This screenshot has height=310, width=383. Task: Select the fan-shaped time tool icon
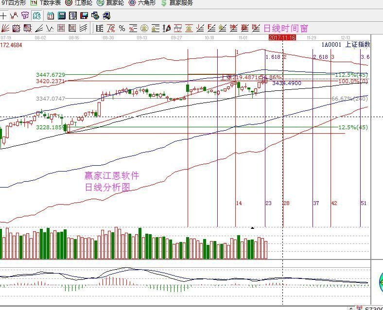tap(167, 28)
